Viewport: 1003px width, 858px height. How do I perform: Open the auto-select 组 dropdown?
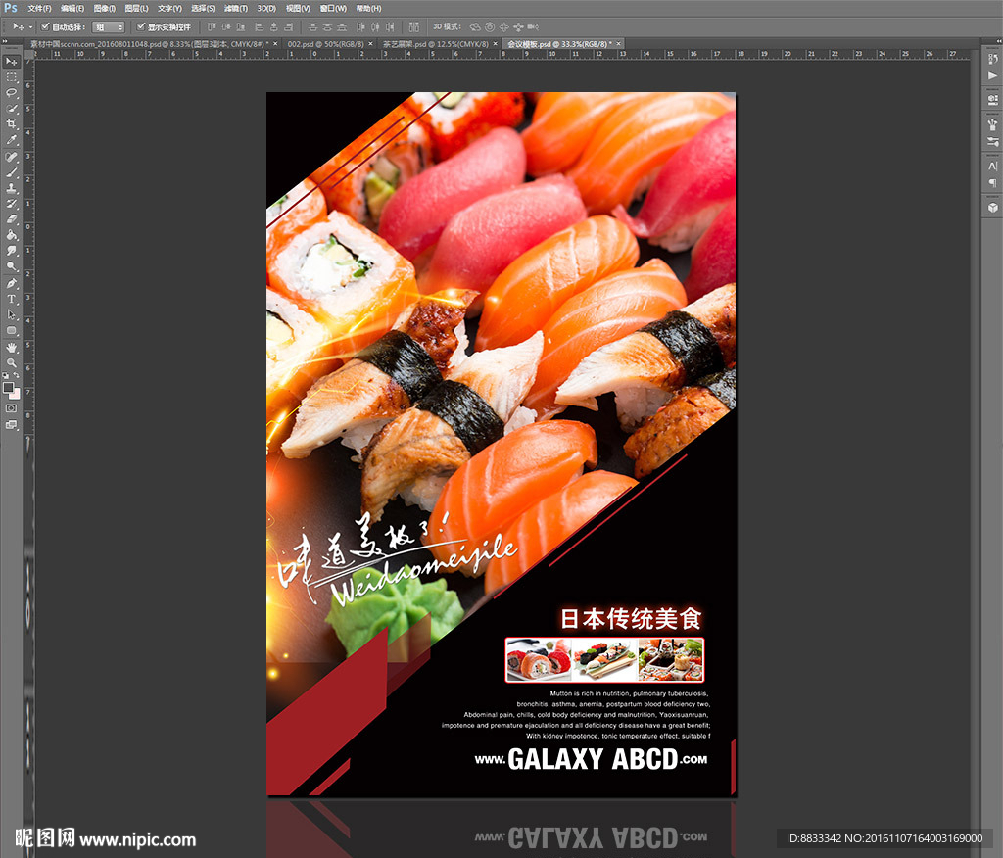coord(108,26)
